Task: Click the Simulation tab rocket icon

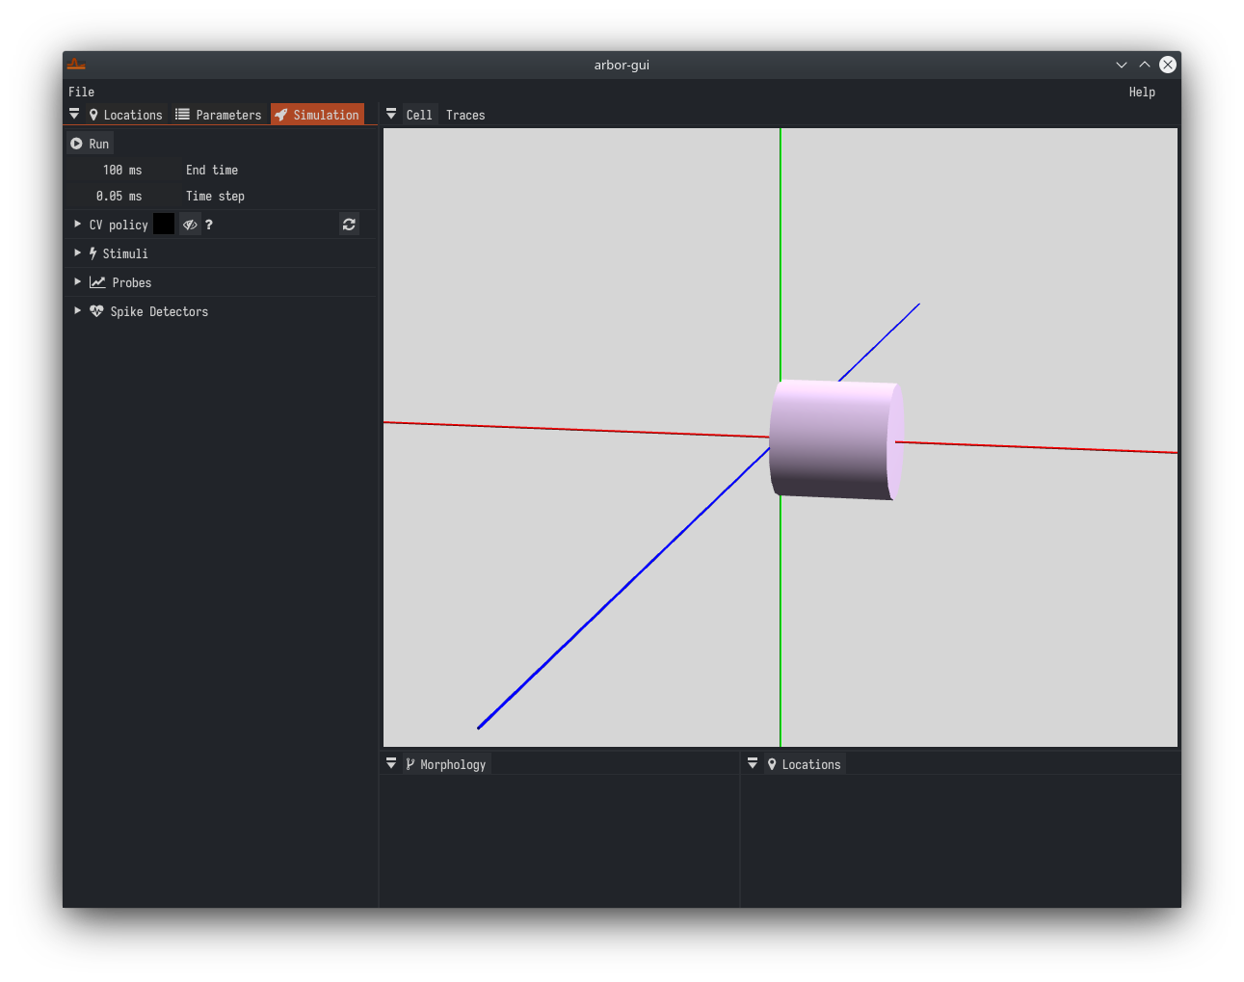Action: (281, 115)
